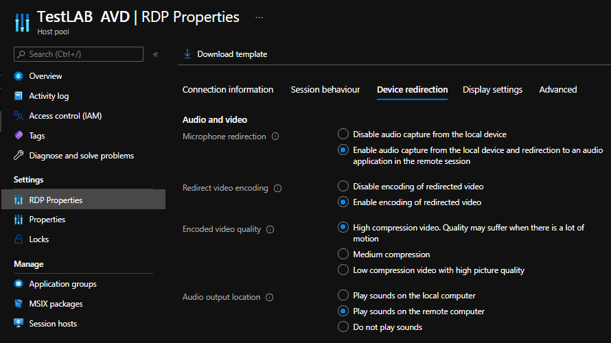
Task: Click the Locks padlock icon
Action: point(19,239)
